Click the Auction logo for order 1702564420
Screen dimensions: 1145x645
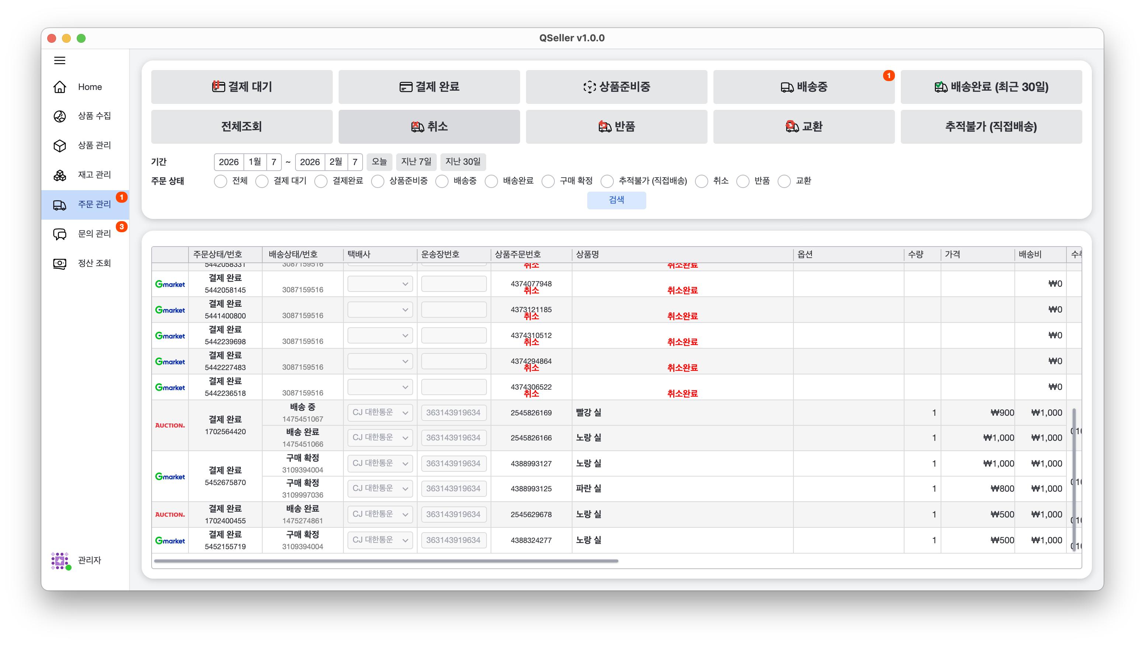[x=170, y=425]
